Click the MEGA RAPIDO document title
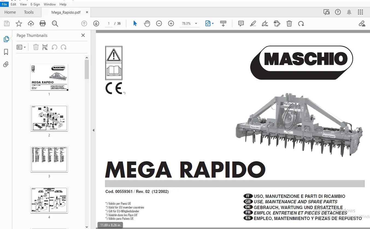Image resolution: width=370 pixels, height=229 pixels. pos(185,170)
